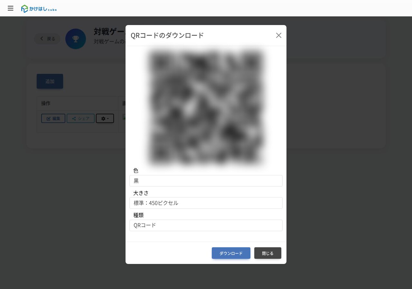Screen dimensions: 412x289
Task: Click the broken image thumbnail in the table row
Action: click(x=124, y=117)
